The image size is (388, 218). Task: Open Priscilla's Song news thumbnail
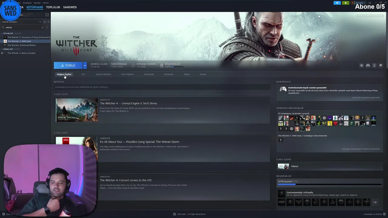pos(77,148)
